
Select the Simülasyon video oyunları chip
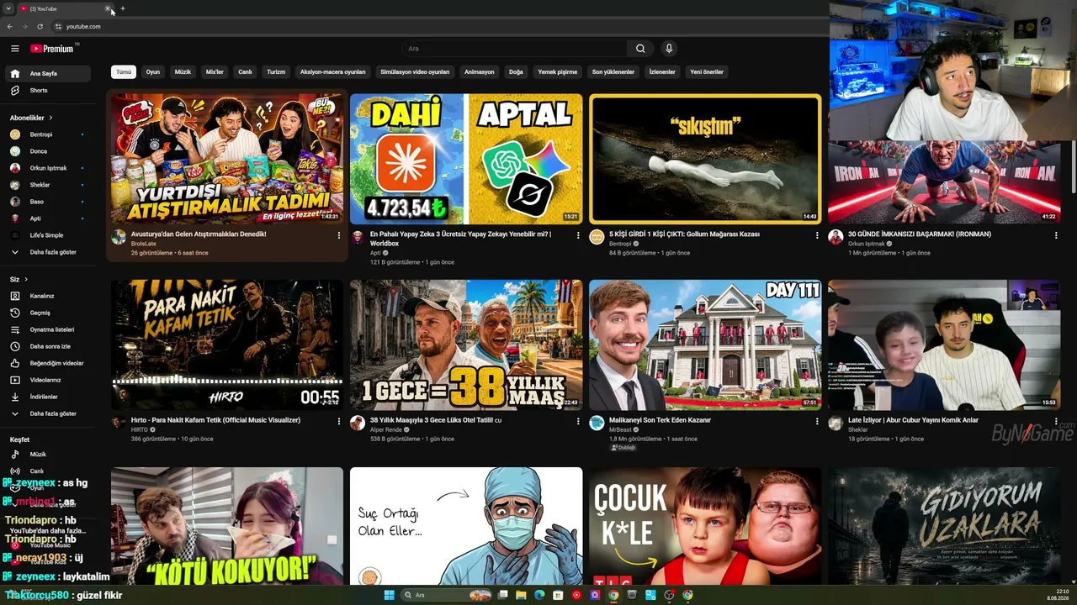tap(415, 72)
